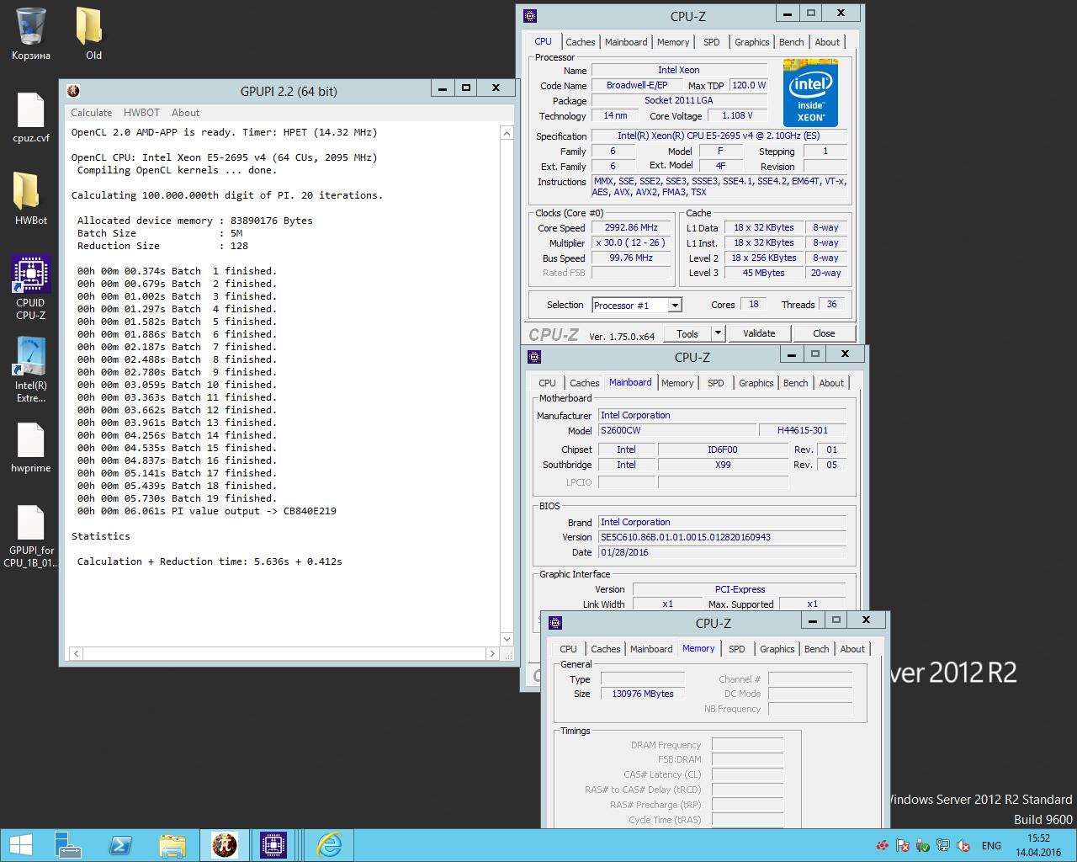Select About tab in Memory CPU-Z window

click(852, 649)
